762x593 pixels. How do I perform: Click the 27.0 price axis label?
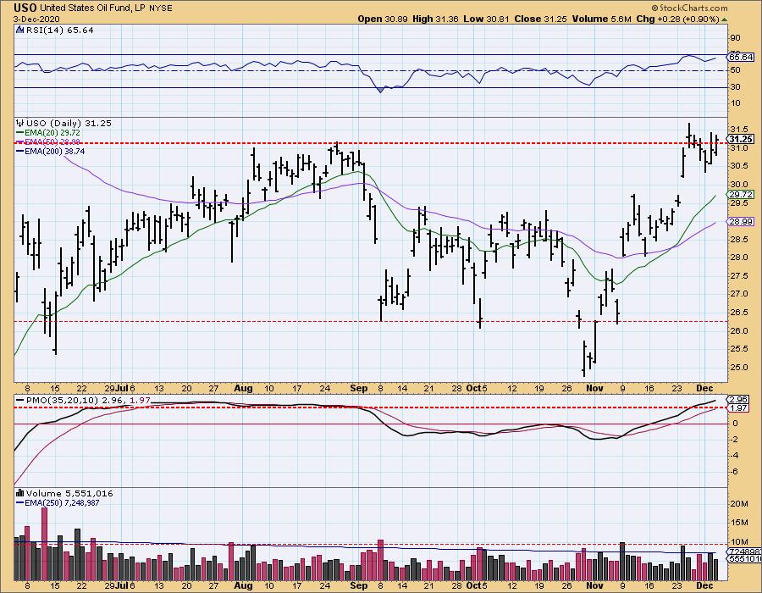click(x=738, y=294)
